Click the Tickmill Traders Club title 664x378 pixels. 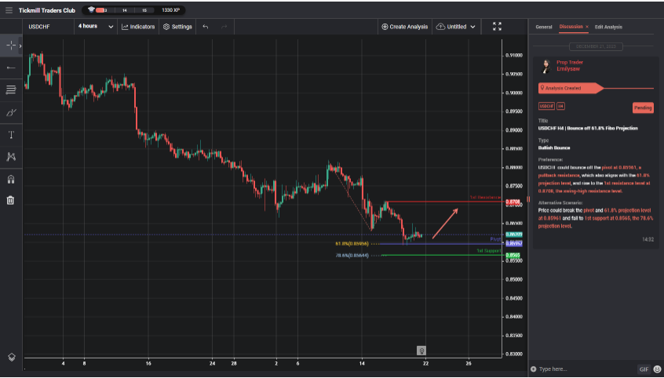click(47, 10)
